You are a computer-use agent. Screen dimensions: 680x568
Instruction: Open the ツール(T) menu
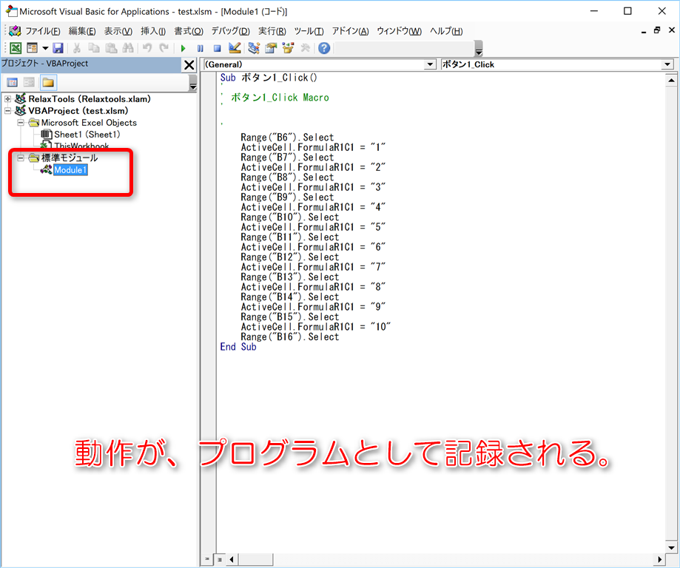click(x=309, y=31)
